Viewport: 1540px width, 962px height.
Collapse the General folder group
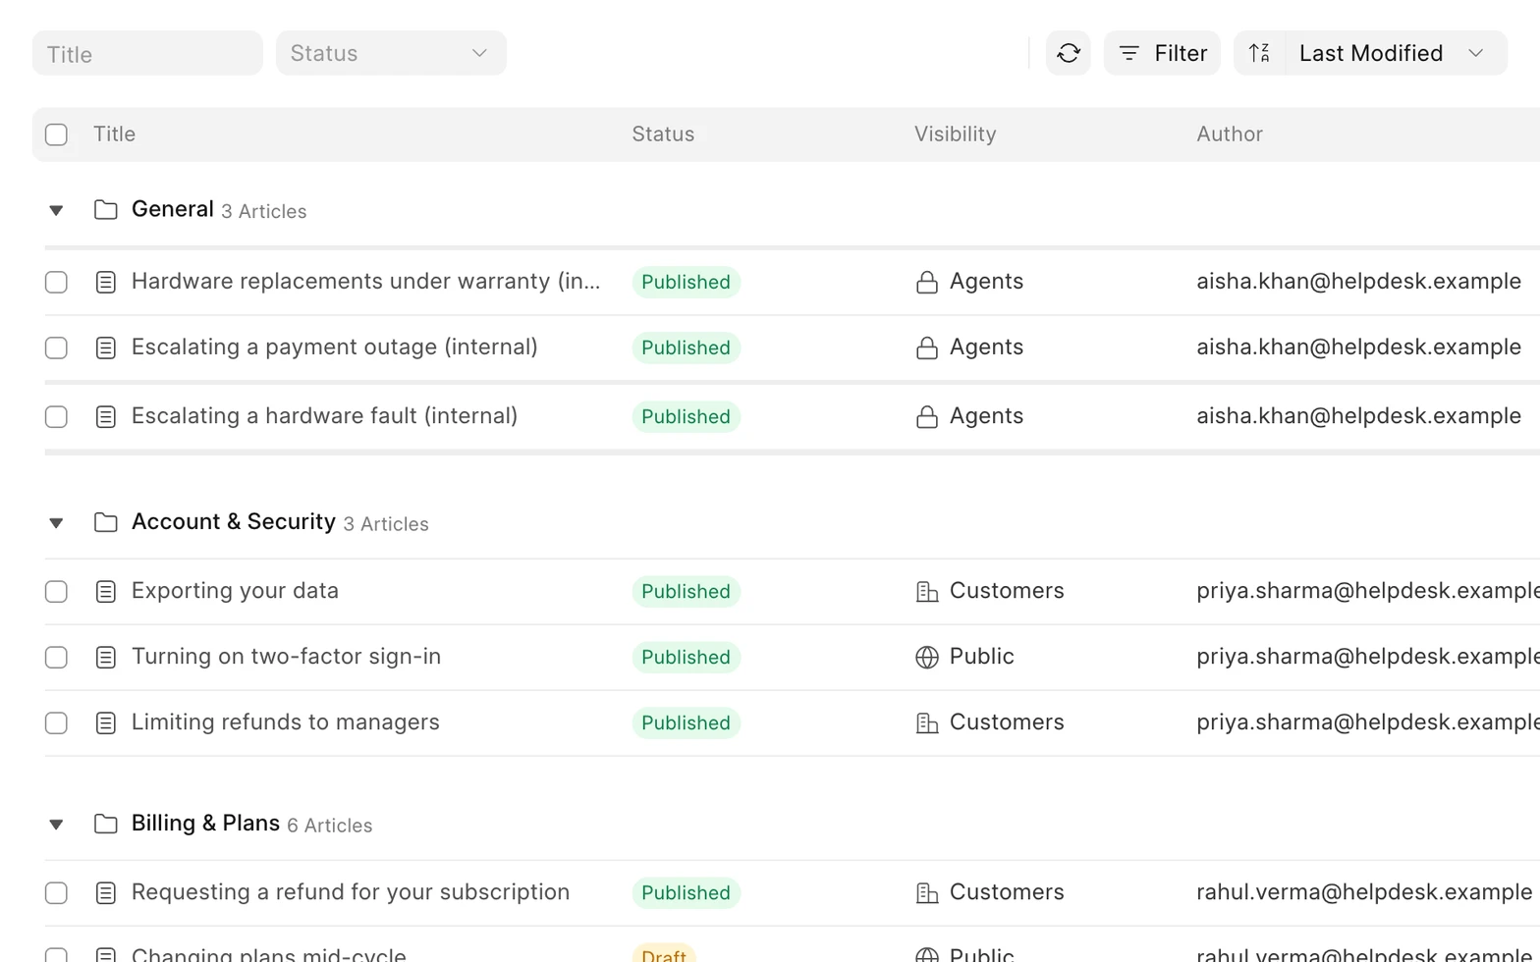[56, 210]
